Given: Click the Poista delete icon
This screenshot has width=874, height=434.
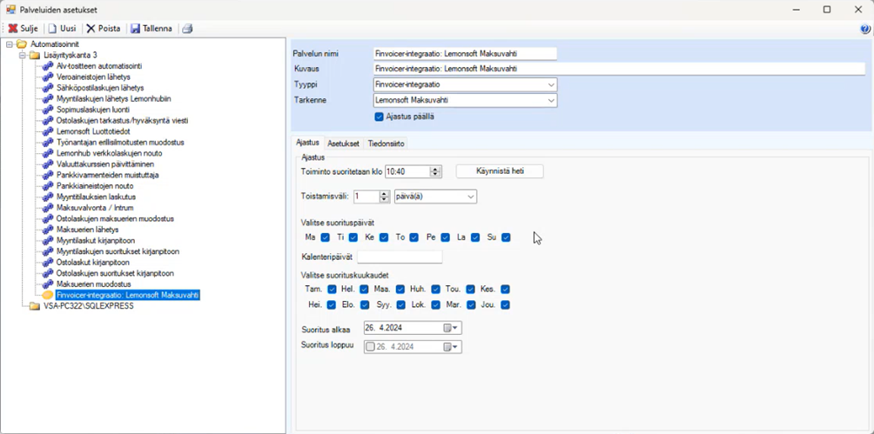Looking at the screenshot, I should 91,29.
